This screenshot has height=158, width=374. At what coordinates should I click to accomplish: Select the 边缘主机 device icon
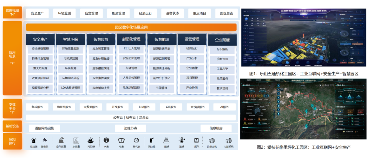point(212,140)
